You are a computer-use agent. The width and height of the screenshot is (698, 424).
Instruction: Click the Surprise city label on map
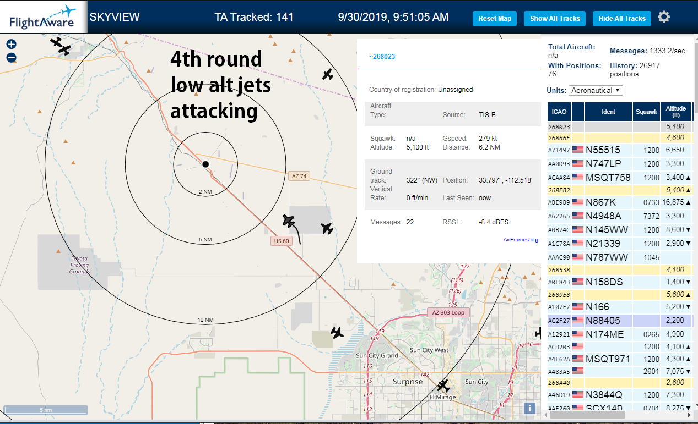(408, 382)
